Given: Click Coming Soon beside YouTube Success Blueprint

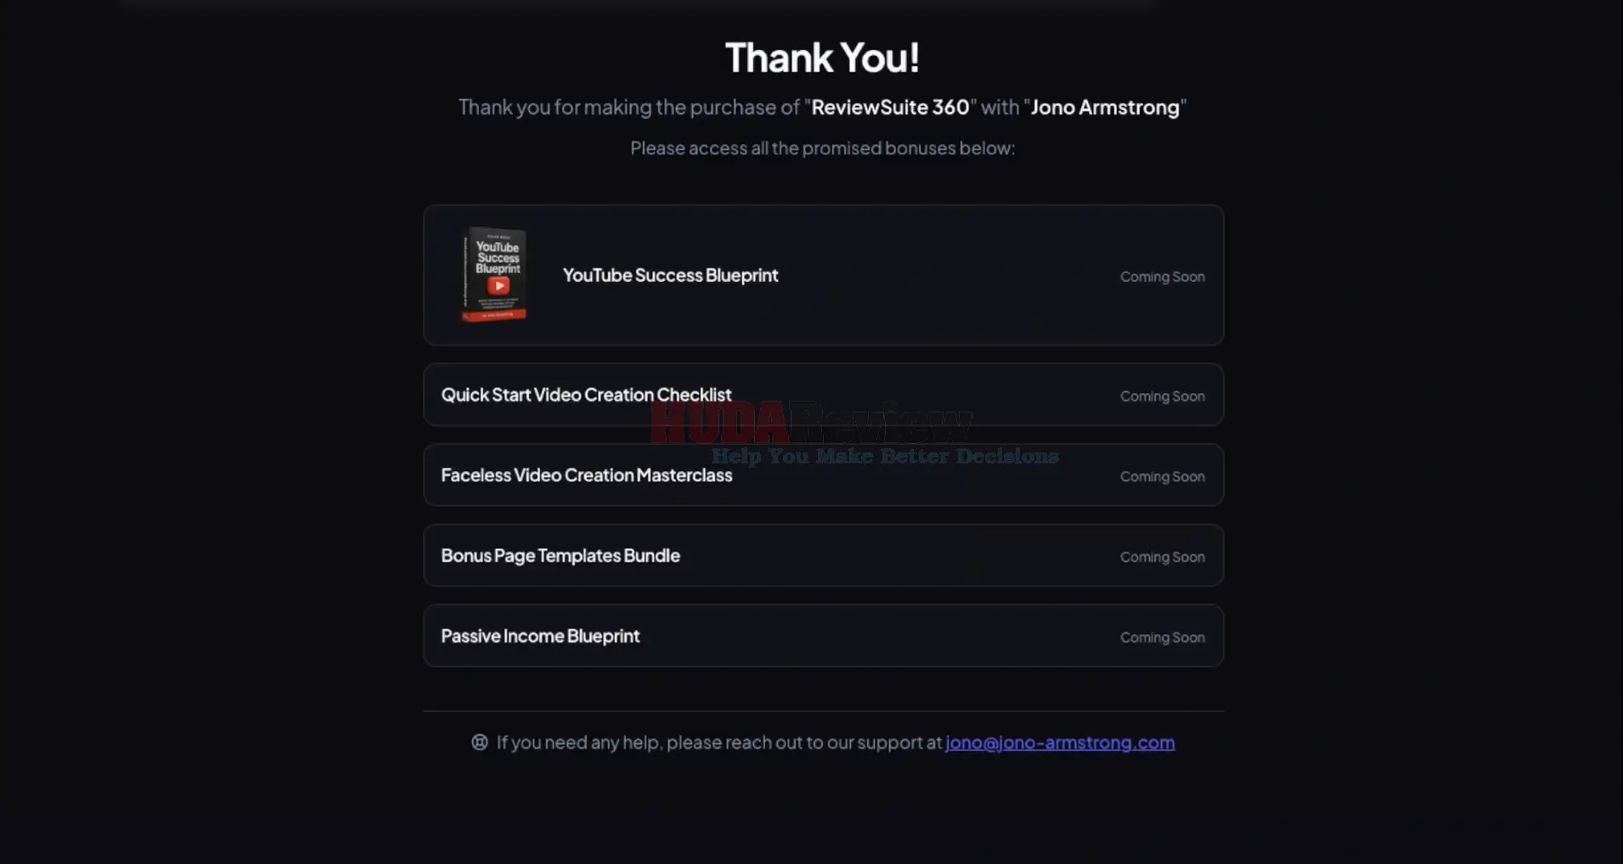Looking at the screenshot, I should pos(1162,277).
